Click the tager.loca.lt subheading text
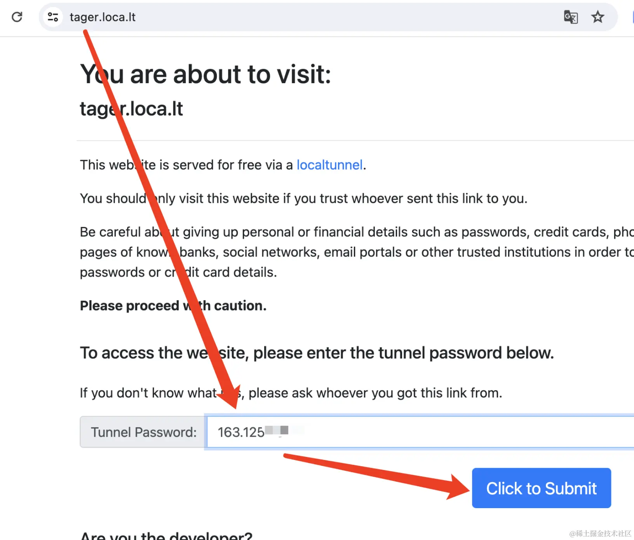This screenshot has height=540, width=634. 131,109
